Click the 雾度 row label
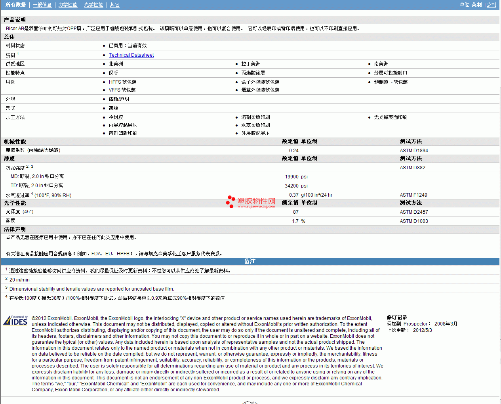 pos(11,220)
